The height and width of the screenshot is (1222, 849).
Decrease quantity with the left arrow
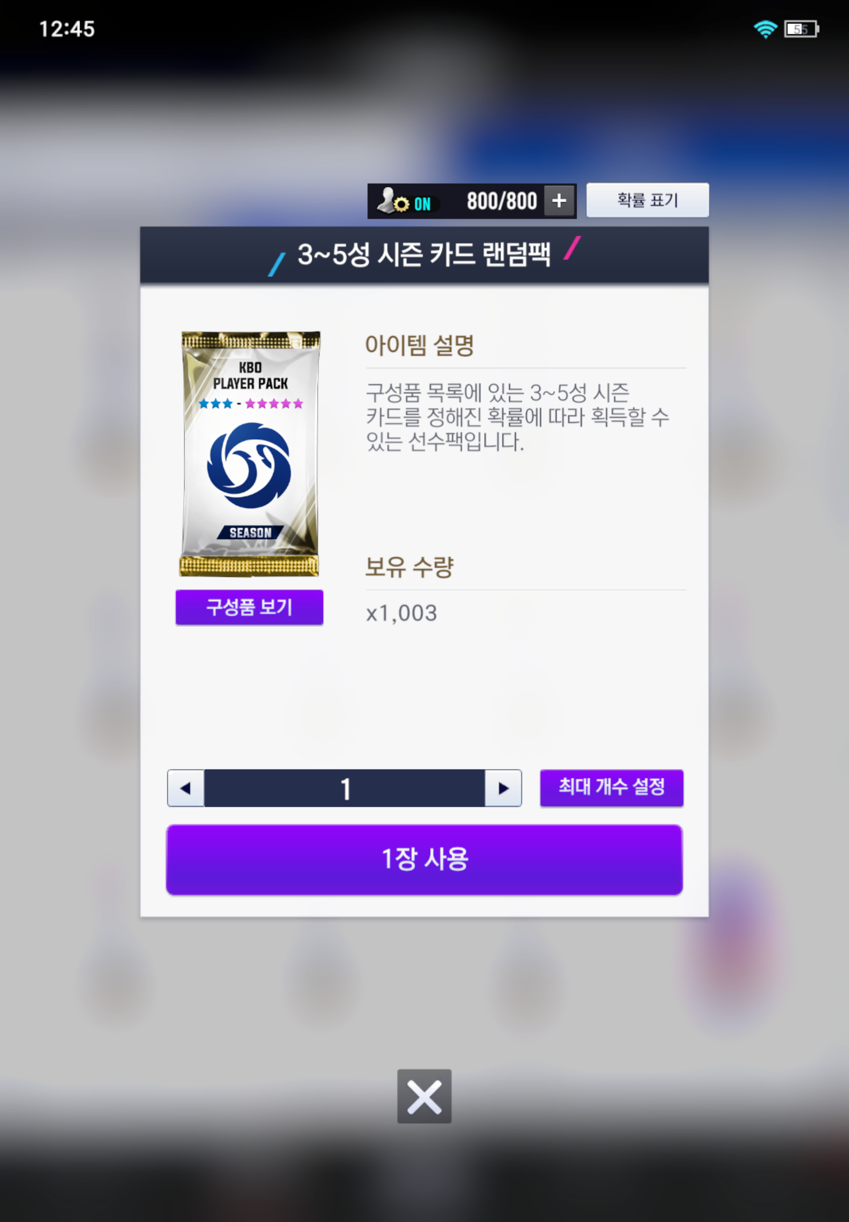(x=186, y=788)
